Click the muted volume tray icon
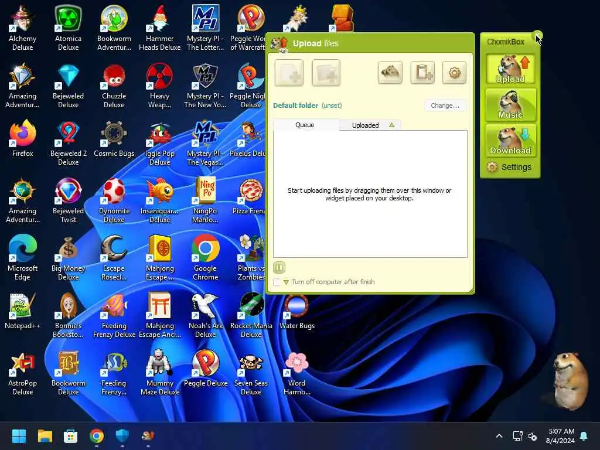Screen dimensions: 600x450 (532, 436)
